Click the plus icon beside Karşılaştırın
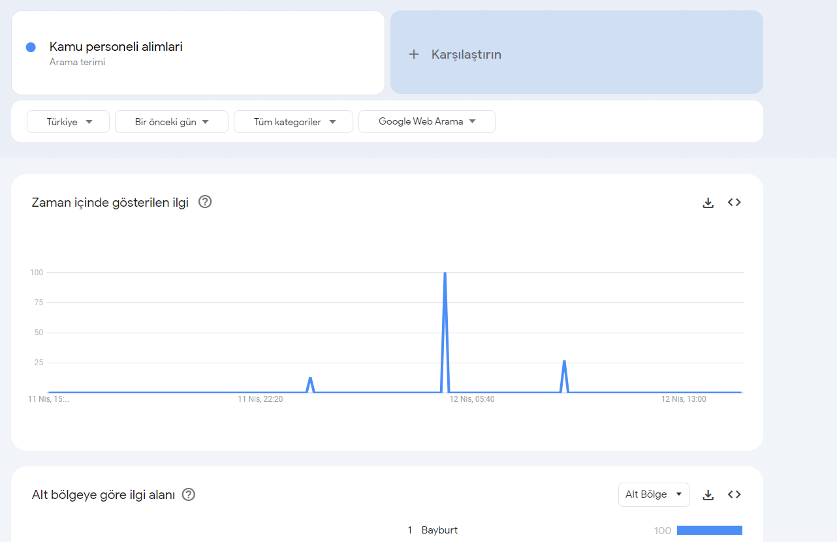This screenshot has width=837, height=542. 413,54
